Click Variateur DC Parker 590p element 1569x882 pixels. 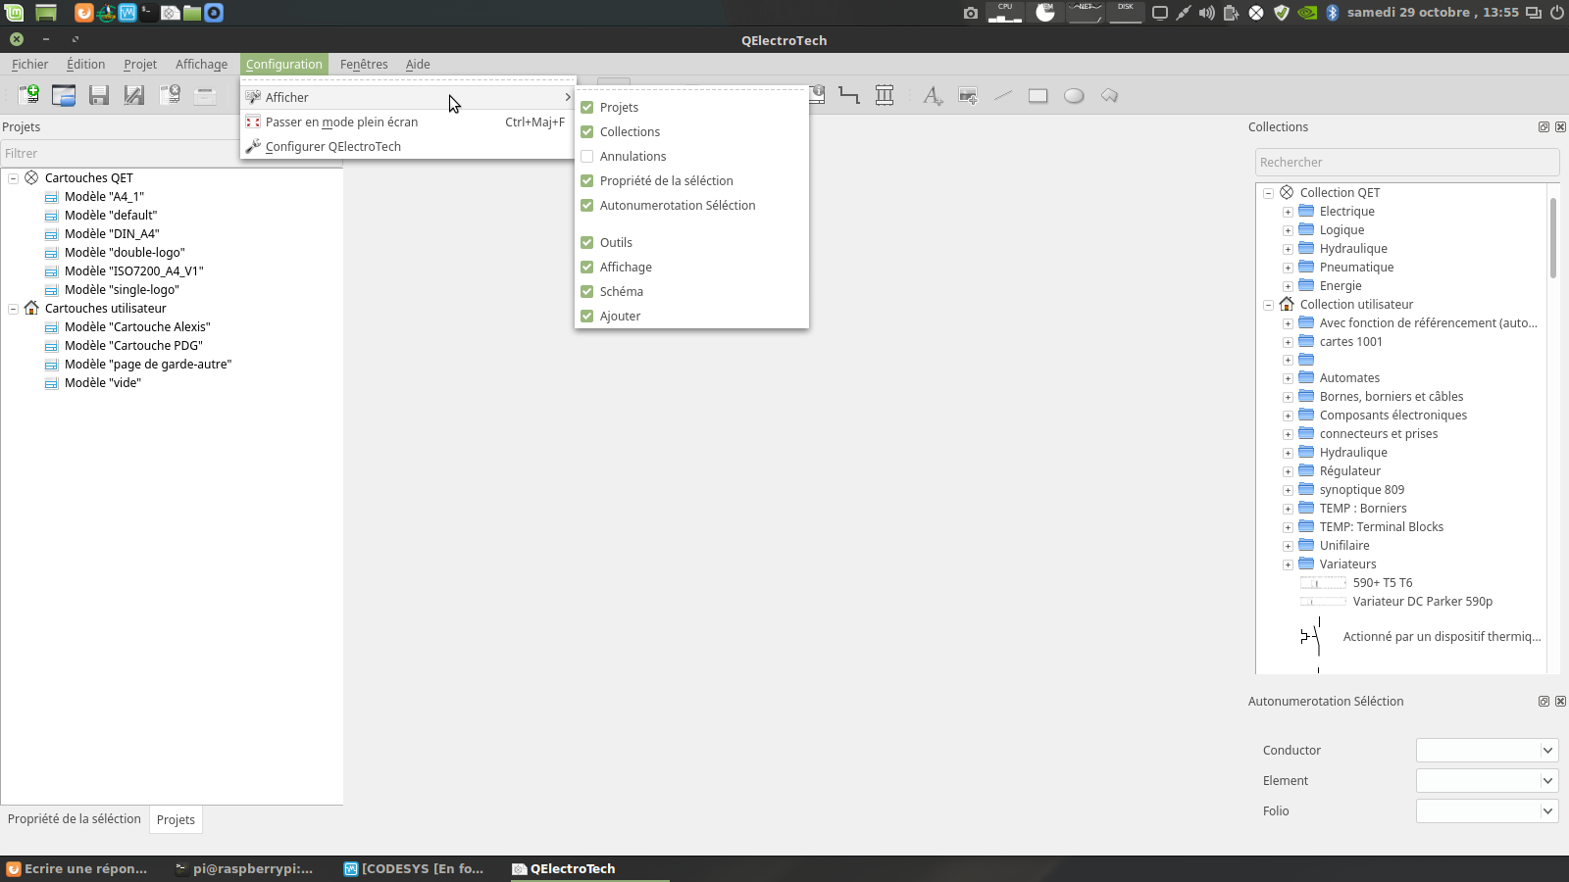[x=1422, y=602]
